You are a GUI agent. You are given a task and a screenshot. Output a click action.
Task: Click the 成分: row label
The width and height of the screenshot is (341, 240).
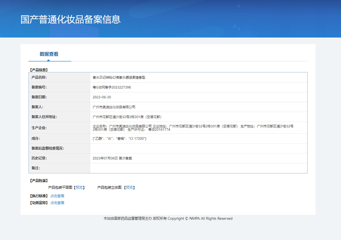pyautogui.click(x=36, y=139)
